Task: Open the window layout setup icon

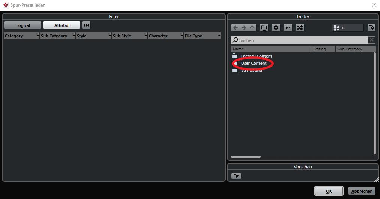Action: point(371,28)
